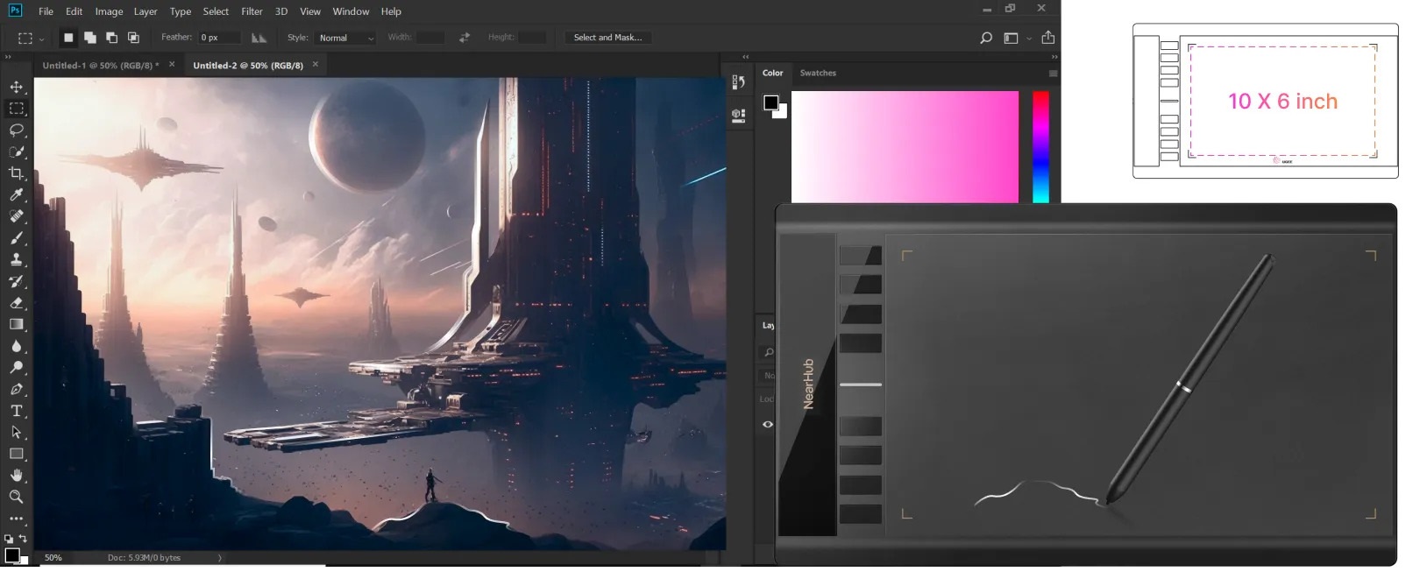Click the share icon in the options bar
Image resolution: width=1420 pixels, height=586 pixels.
[1047, 38]
